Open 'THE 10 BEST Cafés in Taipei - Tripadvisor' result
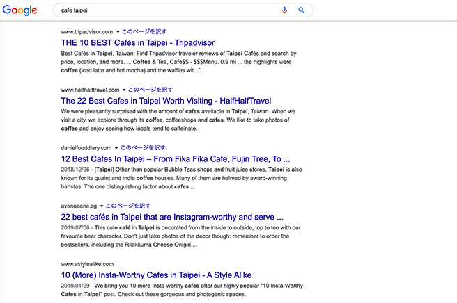 (137, 43)
